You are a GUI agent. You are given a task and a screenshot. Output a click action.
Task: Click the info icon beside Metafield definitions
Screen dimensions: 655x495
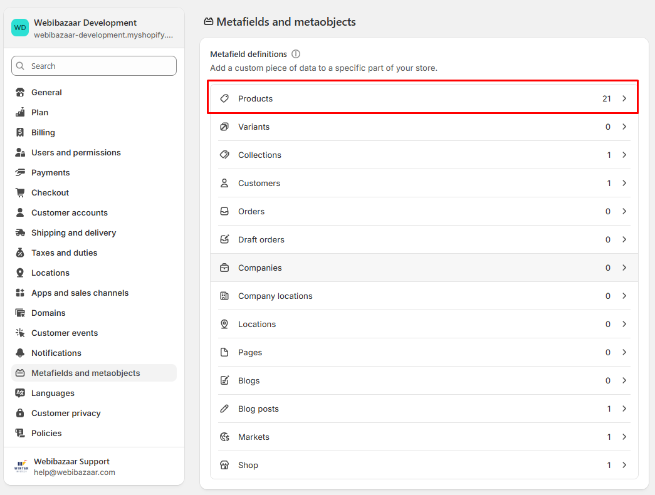[x=296, y=55]
